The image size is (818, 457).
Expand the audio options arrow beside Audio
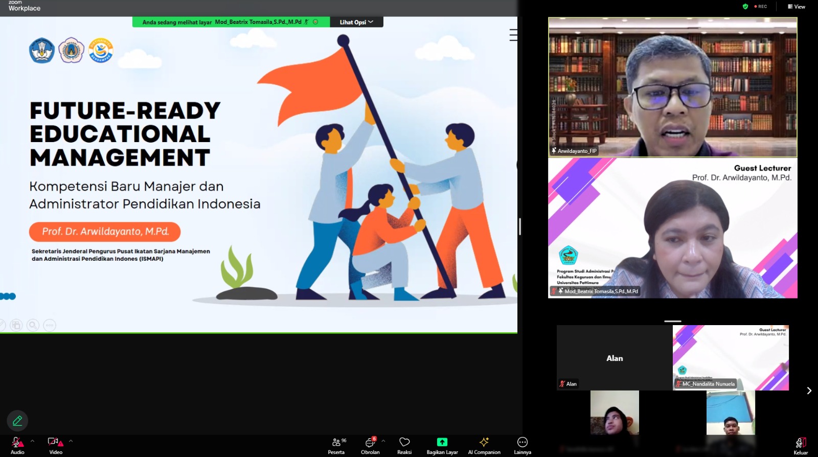(x=32, y=441)
